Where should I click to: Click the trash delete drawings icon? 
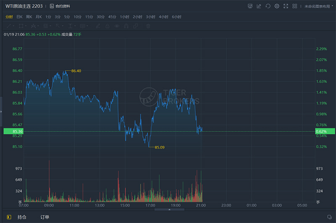click(x=148, y=26)
